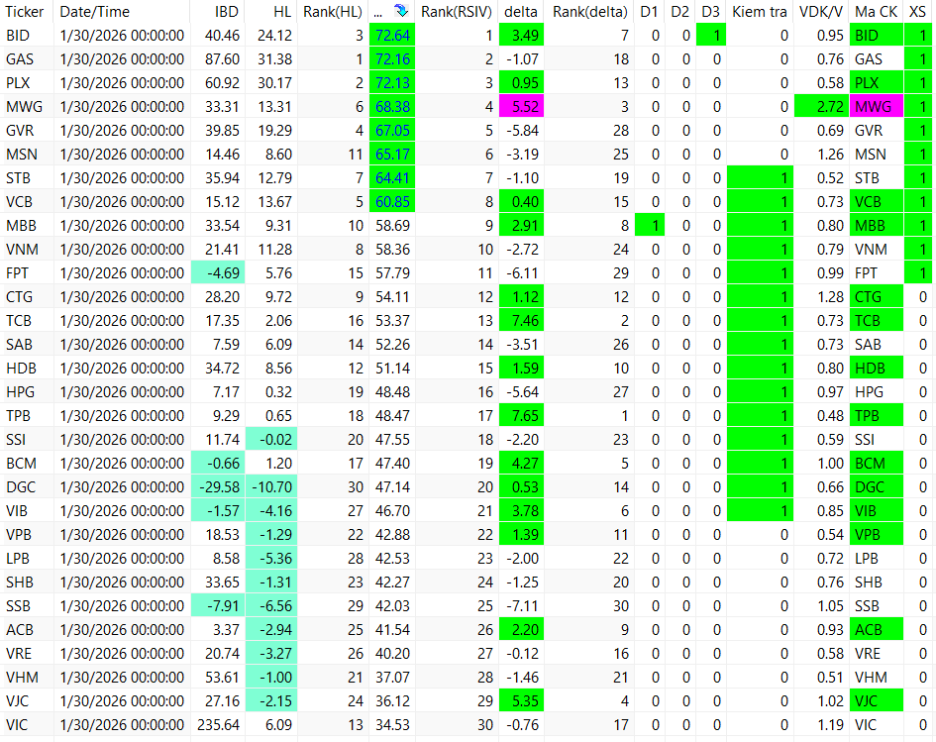Image resolution: width=936 pixels, height=742 pixels.
Task: Click the sort arrow icon in the header
Action: tap(401, 11)
